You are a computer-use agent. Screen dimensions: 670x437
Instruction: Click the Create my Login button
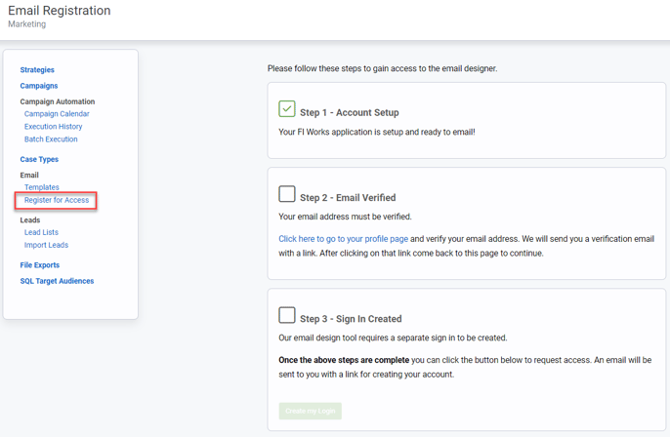pyautogui.click(x=311, y=411)
